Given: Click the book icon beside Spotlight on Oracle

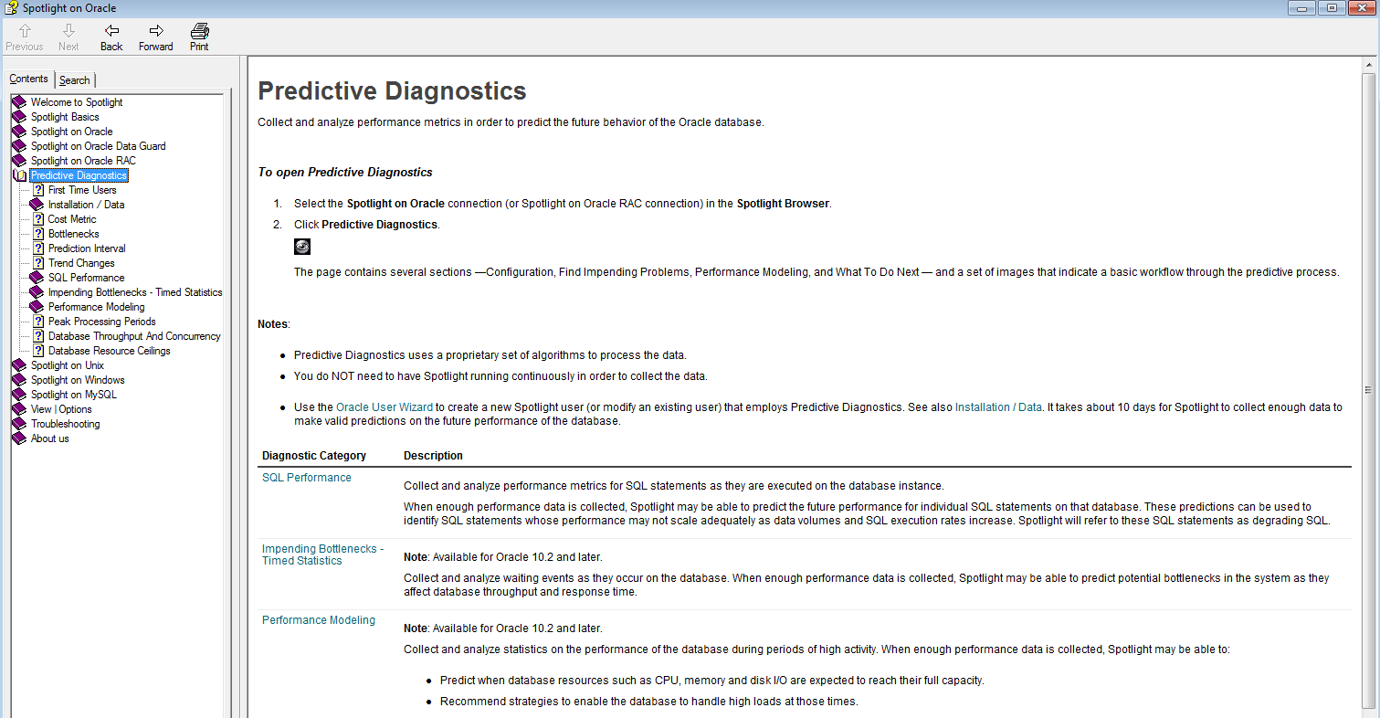Looking at the screenshot, I should coord(19,132).
